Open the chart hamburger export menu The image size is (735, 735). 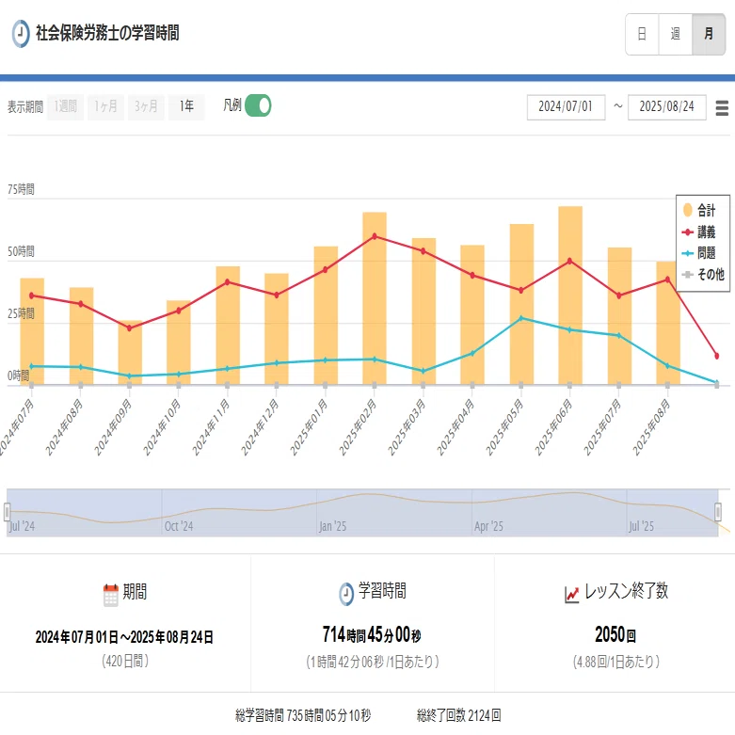tap(722, 108)
